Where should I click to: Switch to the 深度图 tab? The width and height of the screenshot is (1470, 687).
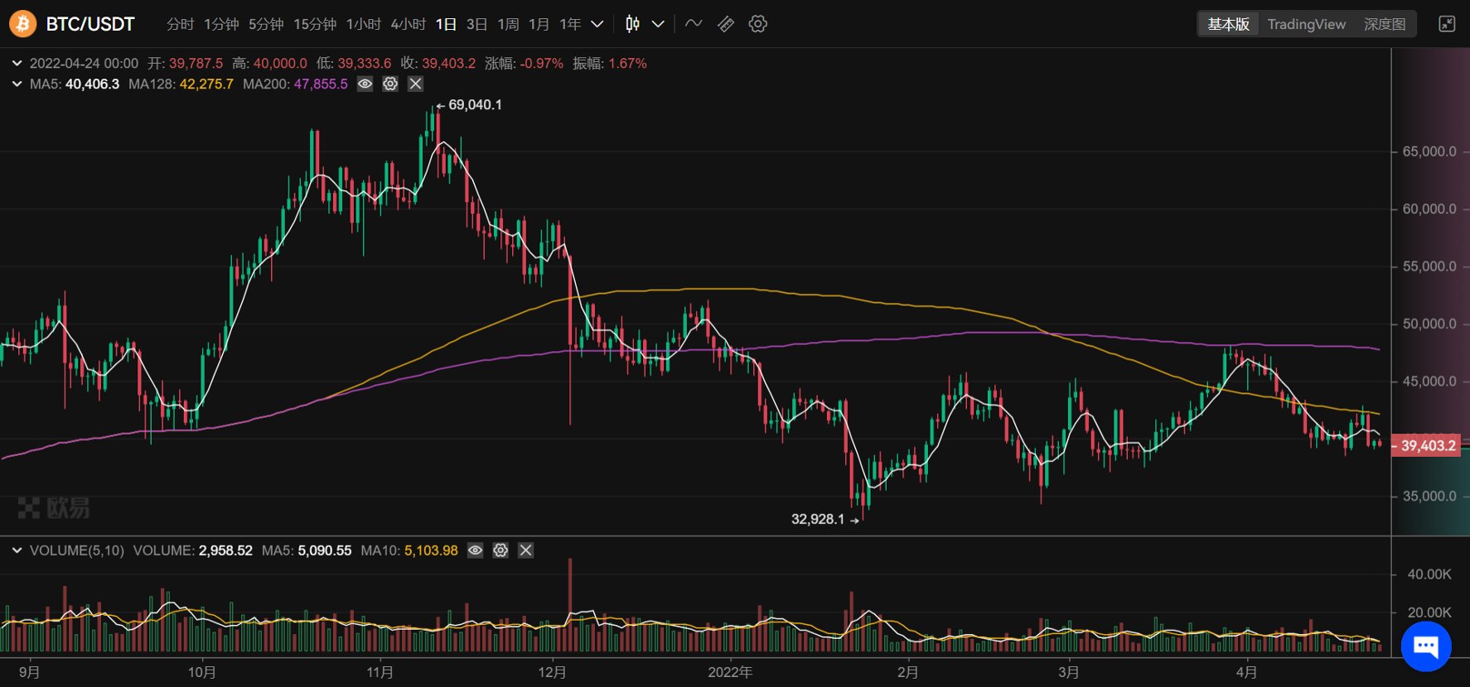tap(1385, 24)
